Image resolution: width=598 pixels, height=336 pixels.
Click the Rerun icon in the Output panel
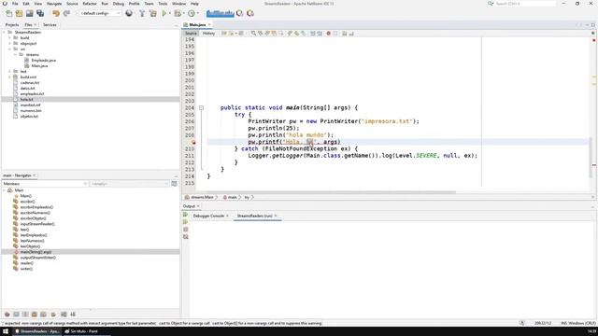coord(185,215)
